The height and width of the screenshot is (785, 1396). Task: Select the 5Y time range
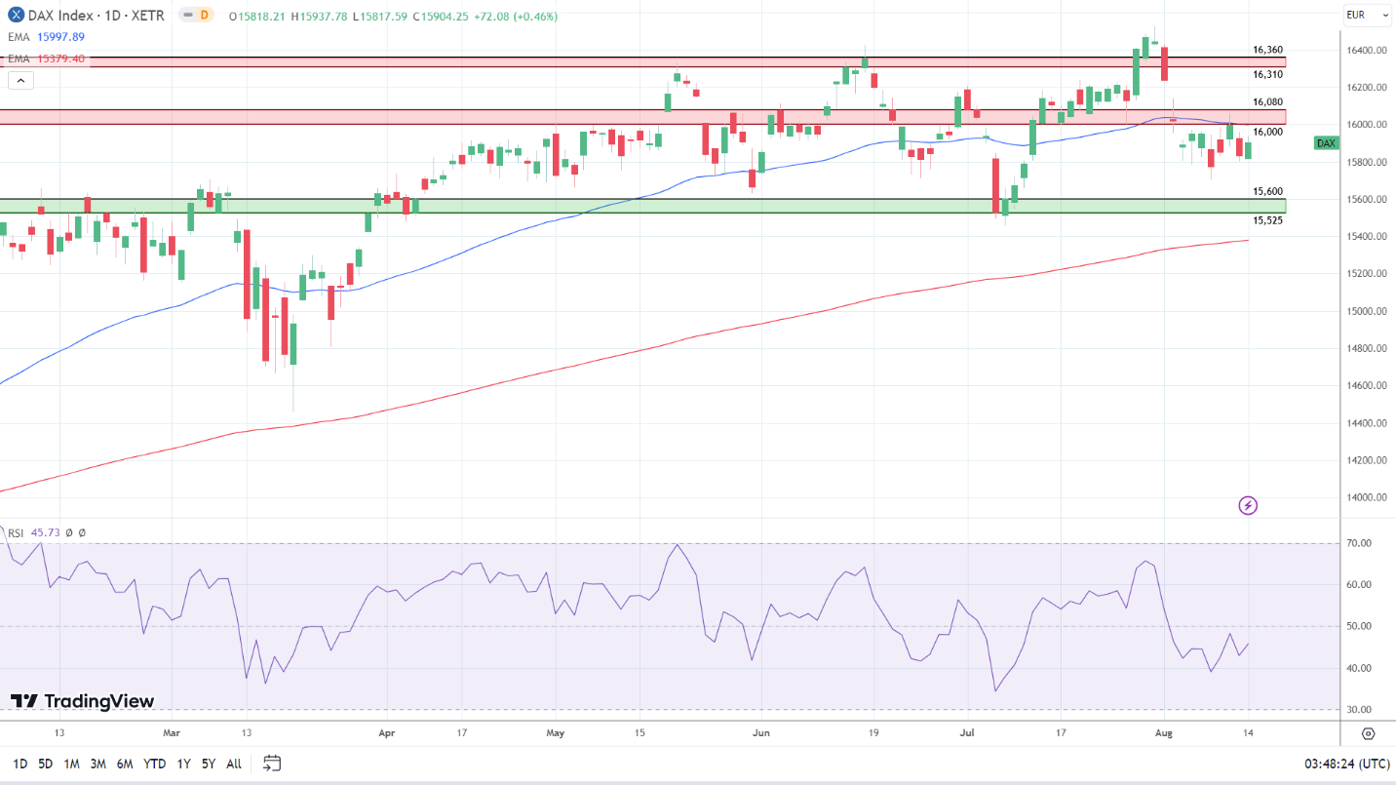pos(209,764)
